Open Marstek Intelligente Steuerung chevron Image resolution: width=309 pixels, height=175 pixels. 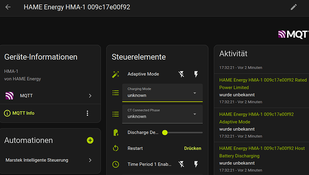point(90,160)
